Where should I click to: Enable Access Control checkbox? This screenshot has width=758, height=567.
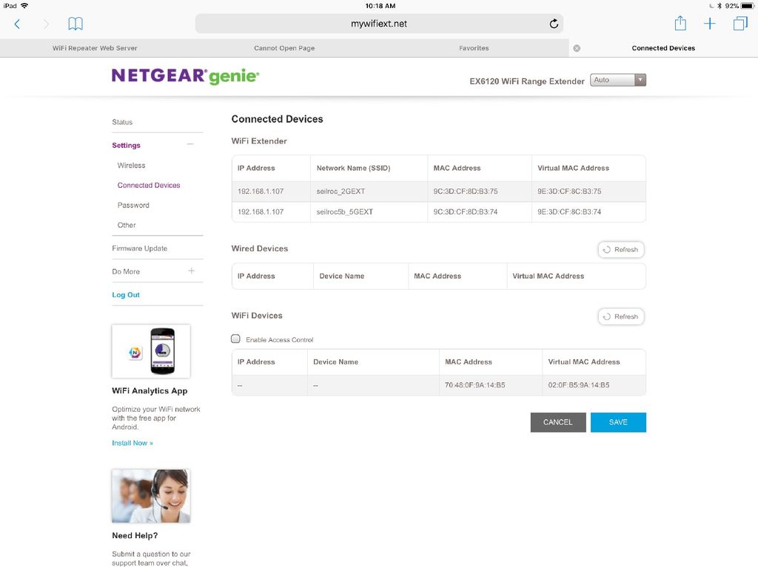235,338
